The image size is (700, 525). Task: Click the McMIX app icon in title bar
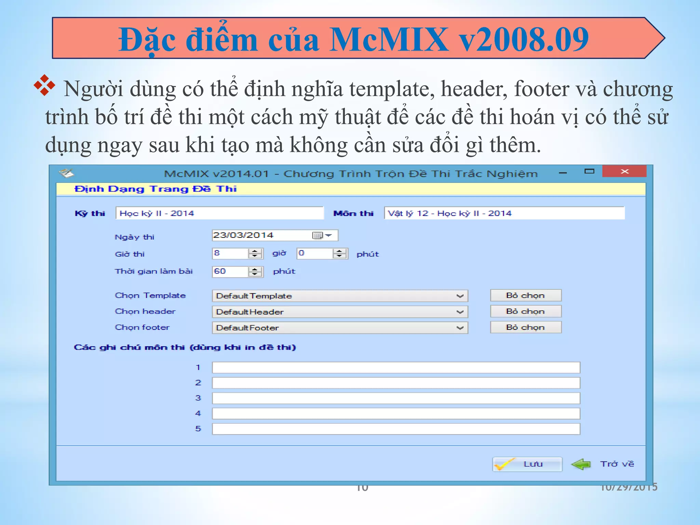[x=66, y=173]
